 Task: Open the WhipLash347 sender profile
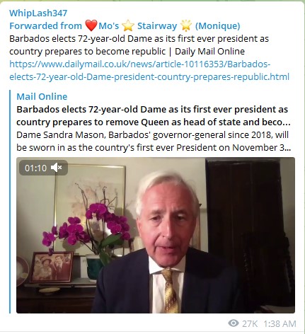[x=38, y=13]
